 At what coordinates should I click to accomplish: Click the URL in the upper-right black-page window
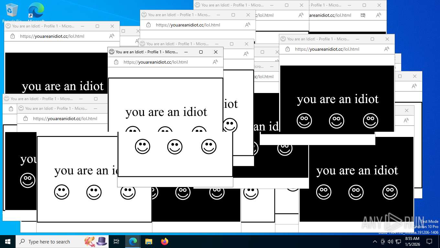[x=327, y=49]
